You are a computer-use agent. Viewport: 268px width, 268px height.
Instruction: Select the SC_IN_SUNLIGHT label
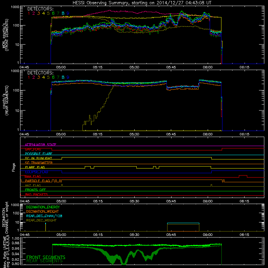pyautogui.click(x=39, y=158)
